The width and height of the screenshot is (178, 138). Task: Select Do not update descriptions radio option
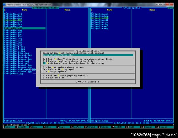pyautogui.click(x=63, y=68)
